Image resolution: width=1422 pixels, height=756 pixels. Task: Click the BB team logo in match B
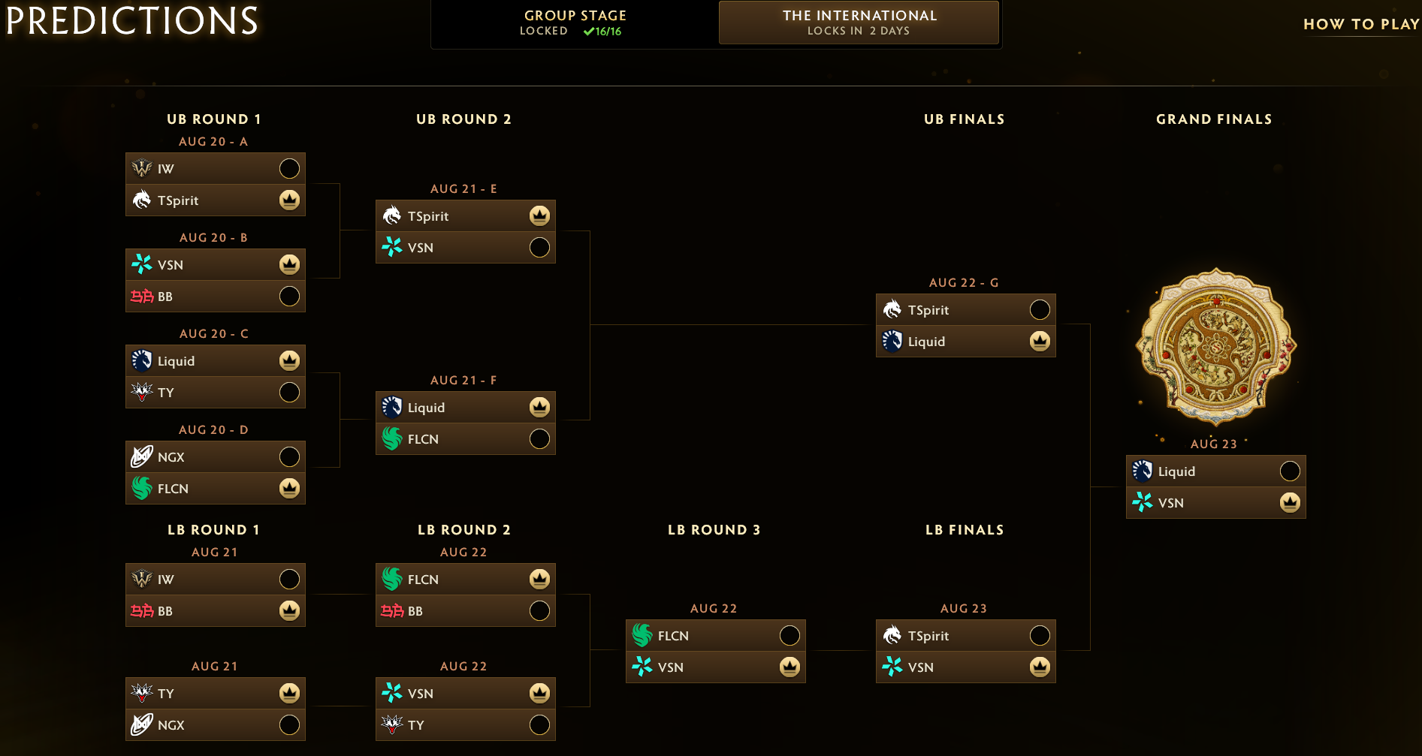point(142,296)
